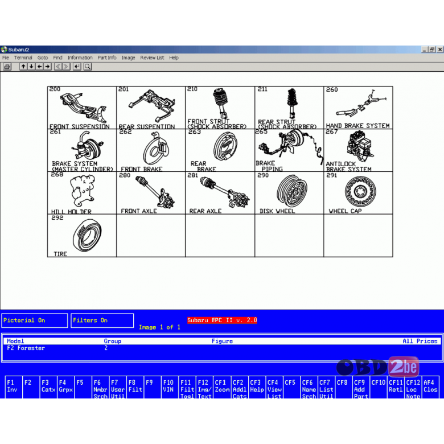Click the F10 VIN function key
This screenshot has height=444, width=444.
pos(170,388)
